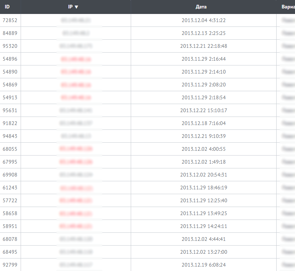Viewport: 295px width, 271px height.
Task: Click date 2013.12.02 13:27:00
Action: click(204, 252)
